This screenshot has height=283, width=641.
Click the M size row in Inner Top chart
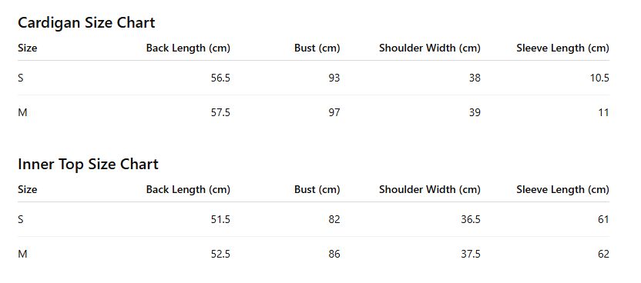pos(314,254)
